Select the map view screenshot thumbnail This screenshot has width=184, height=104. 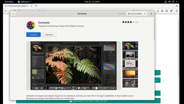coord(130,64)
